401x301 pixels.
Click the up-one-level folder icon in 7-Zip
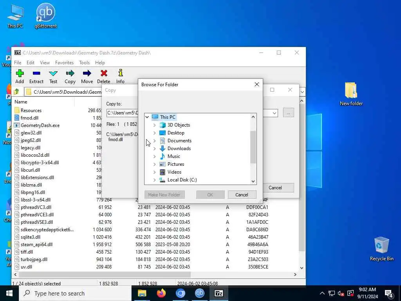pos(16,92)
